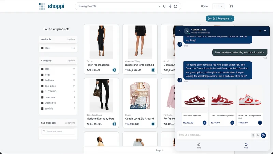Viewport: 273px width, 154px height.
Task: Clear the search field text
Action: tap(159, 6)
